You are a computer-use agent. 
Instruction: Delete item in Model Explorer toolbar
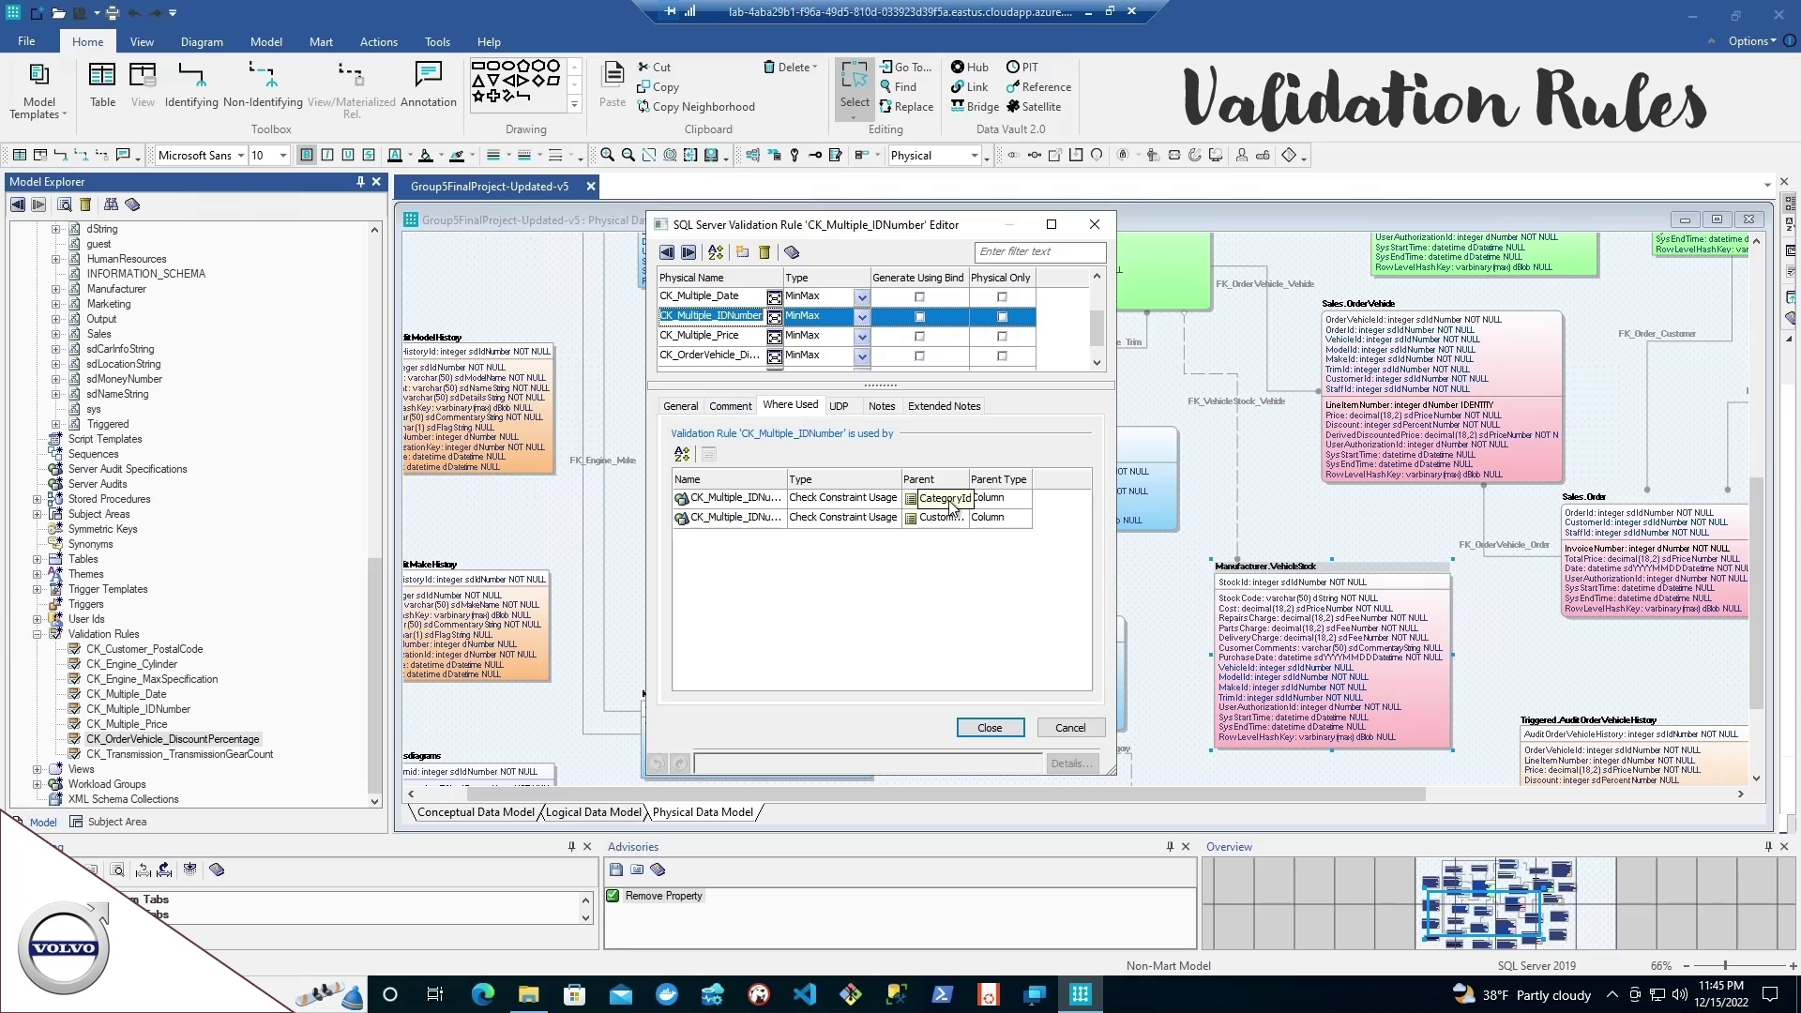pyautogui.click(x=85, y=204)
